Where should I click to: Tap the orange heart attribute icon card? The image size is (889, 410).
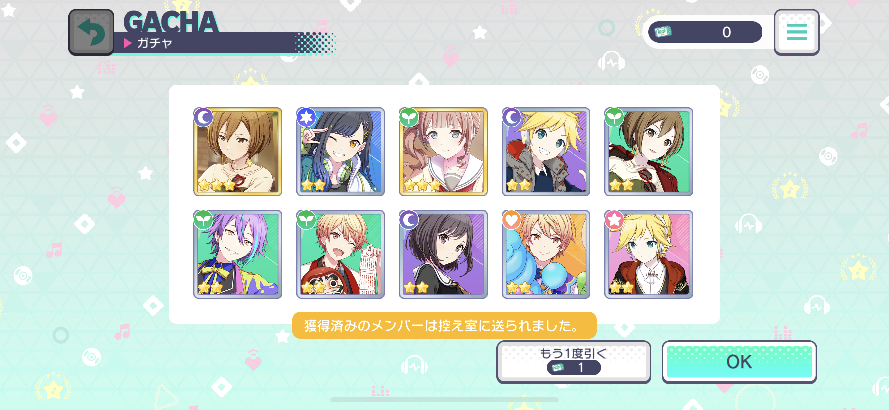tap(511, 220)
